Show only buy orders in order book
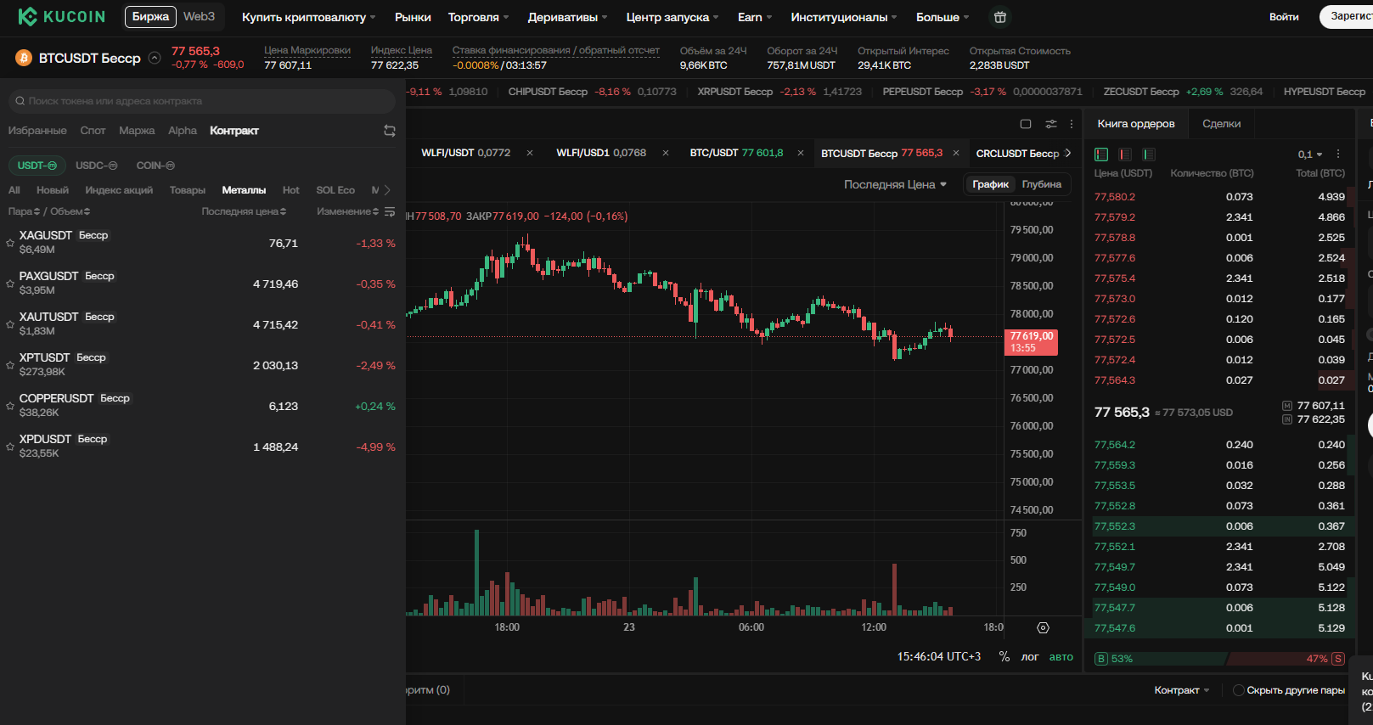This screenshot has height=725, width=1373. [1149, 155]
